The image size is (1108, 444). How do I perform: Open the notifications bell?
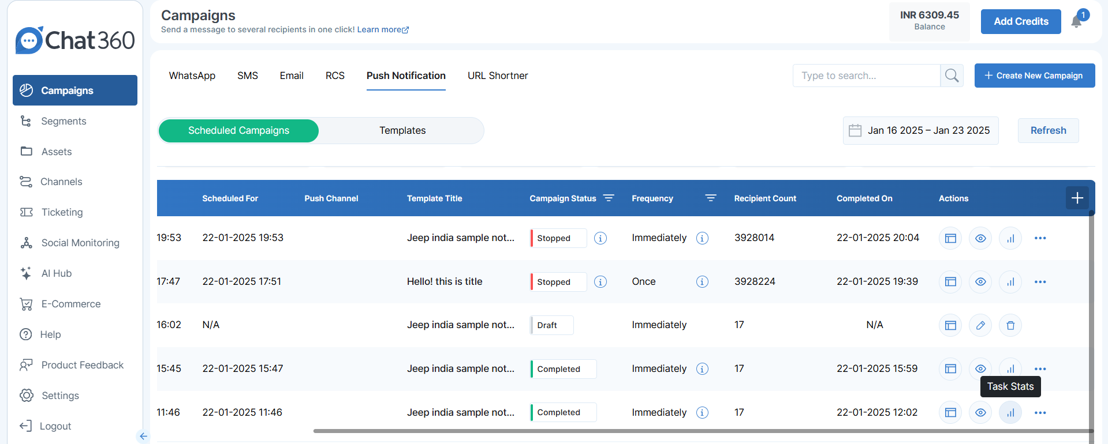(x=1077, y=21)
